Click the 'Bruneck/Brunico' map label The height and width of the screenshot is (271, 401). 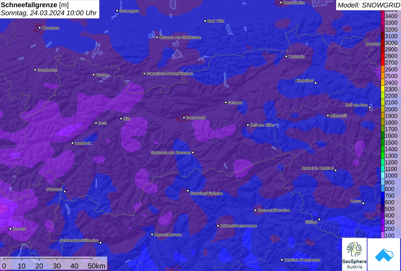click(x=274, y=210)
